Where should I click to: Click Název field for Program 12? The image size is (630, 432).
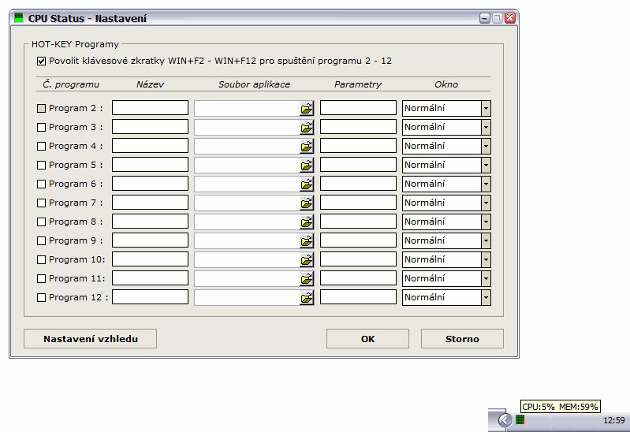coord(150,296)
